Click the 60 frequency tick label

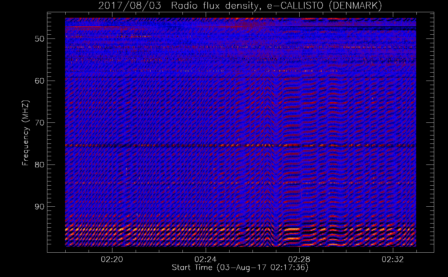click(40, 81)
